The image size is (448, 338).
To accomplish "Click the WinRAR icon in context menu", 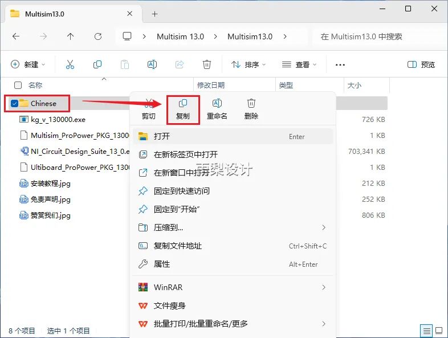I will pyautogui.click(x=143, y=287).
